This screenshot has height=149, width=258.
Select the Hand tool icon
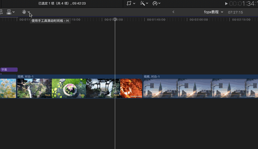tap(24, 12)
